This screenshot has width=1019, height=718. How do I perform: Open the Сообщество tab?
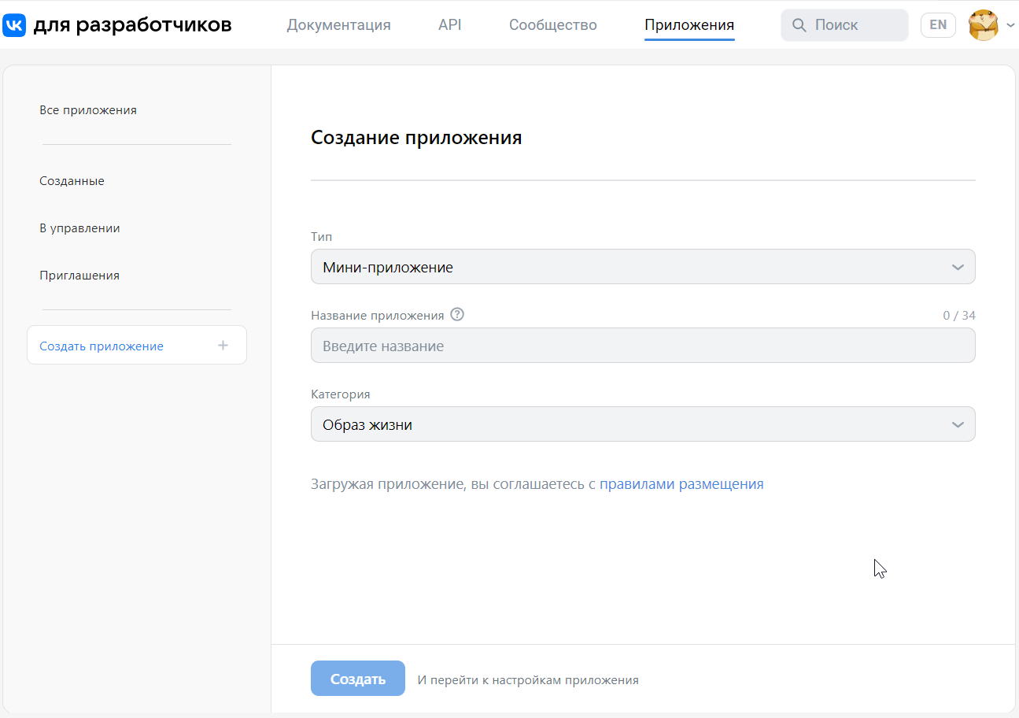552,24
